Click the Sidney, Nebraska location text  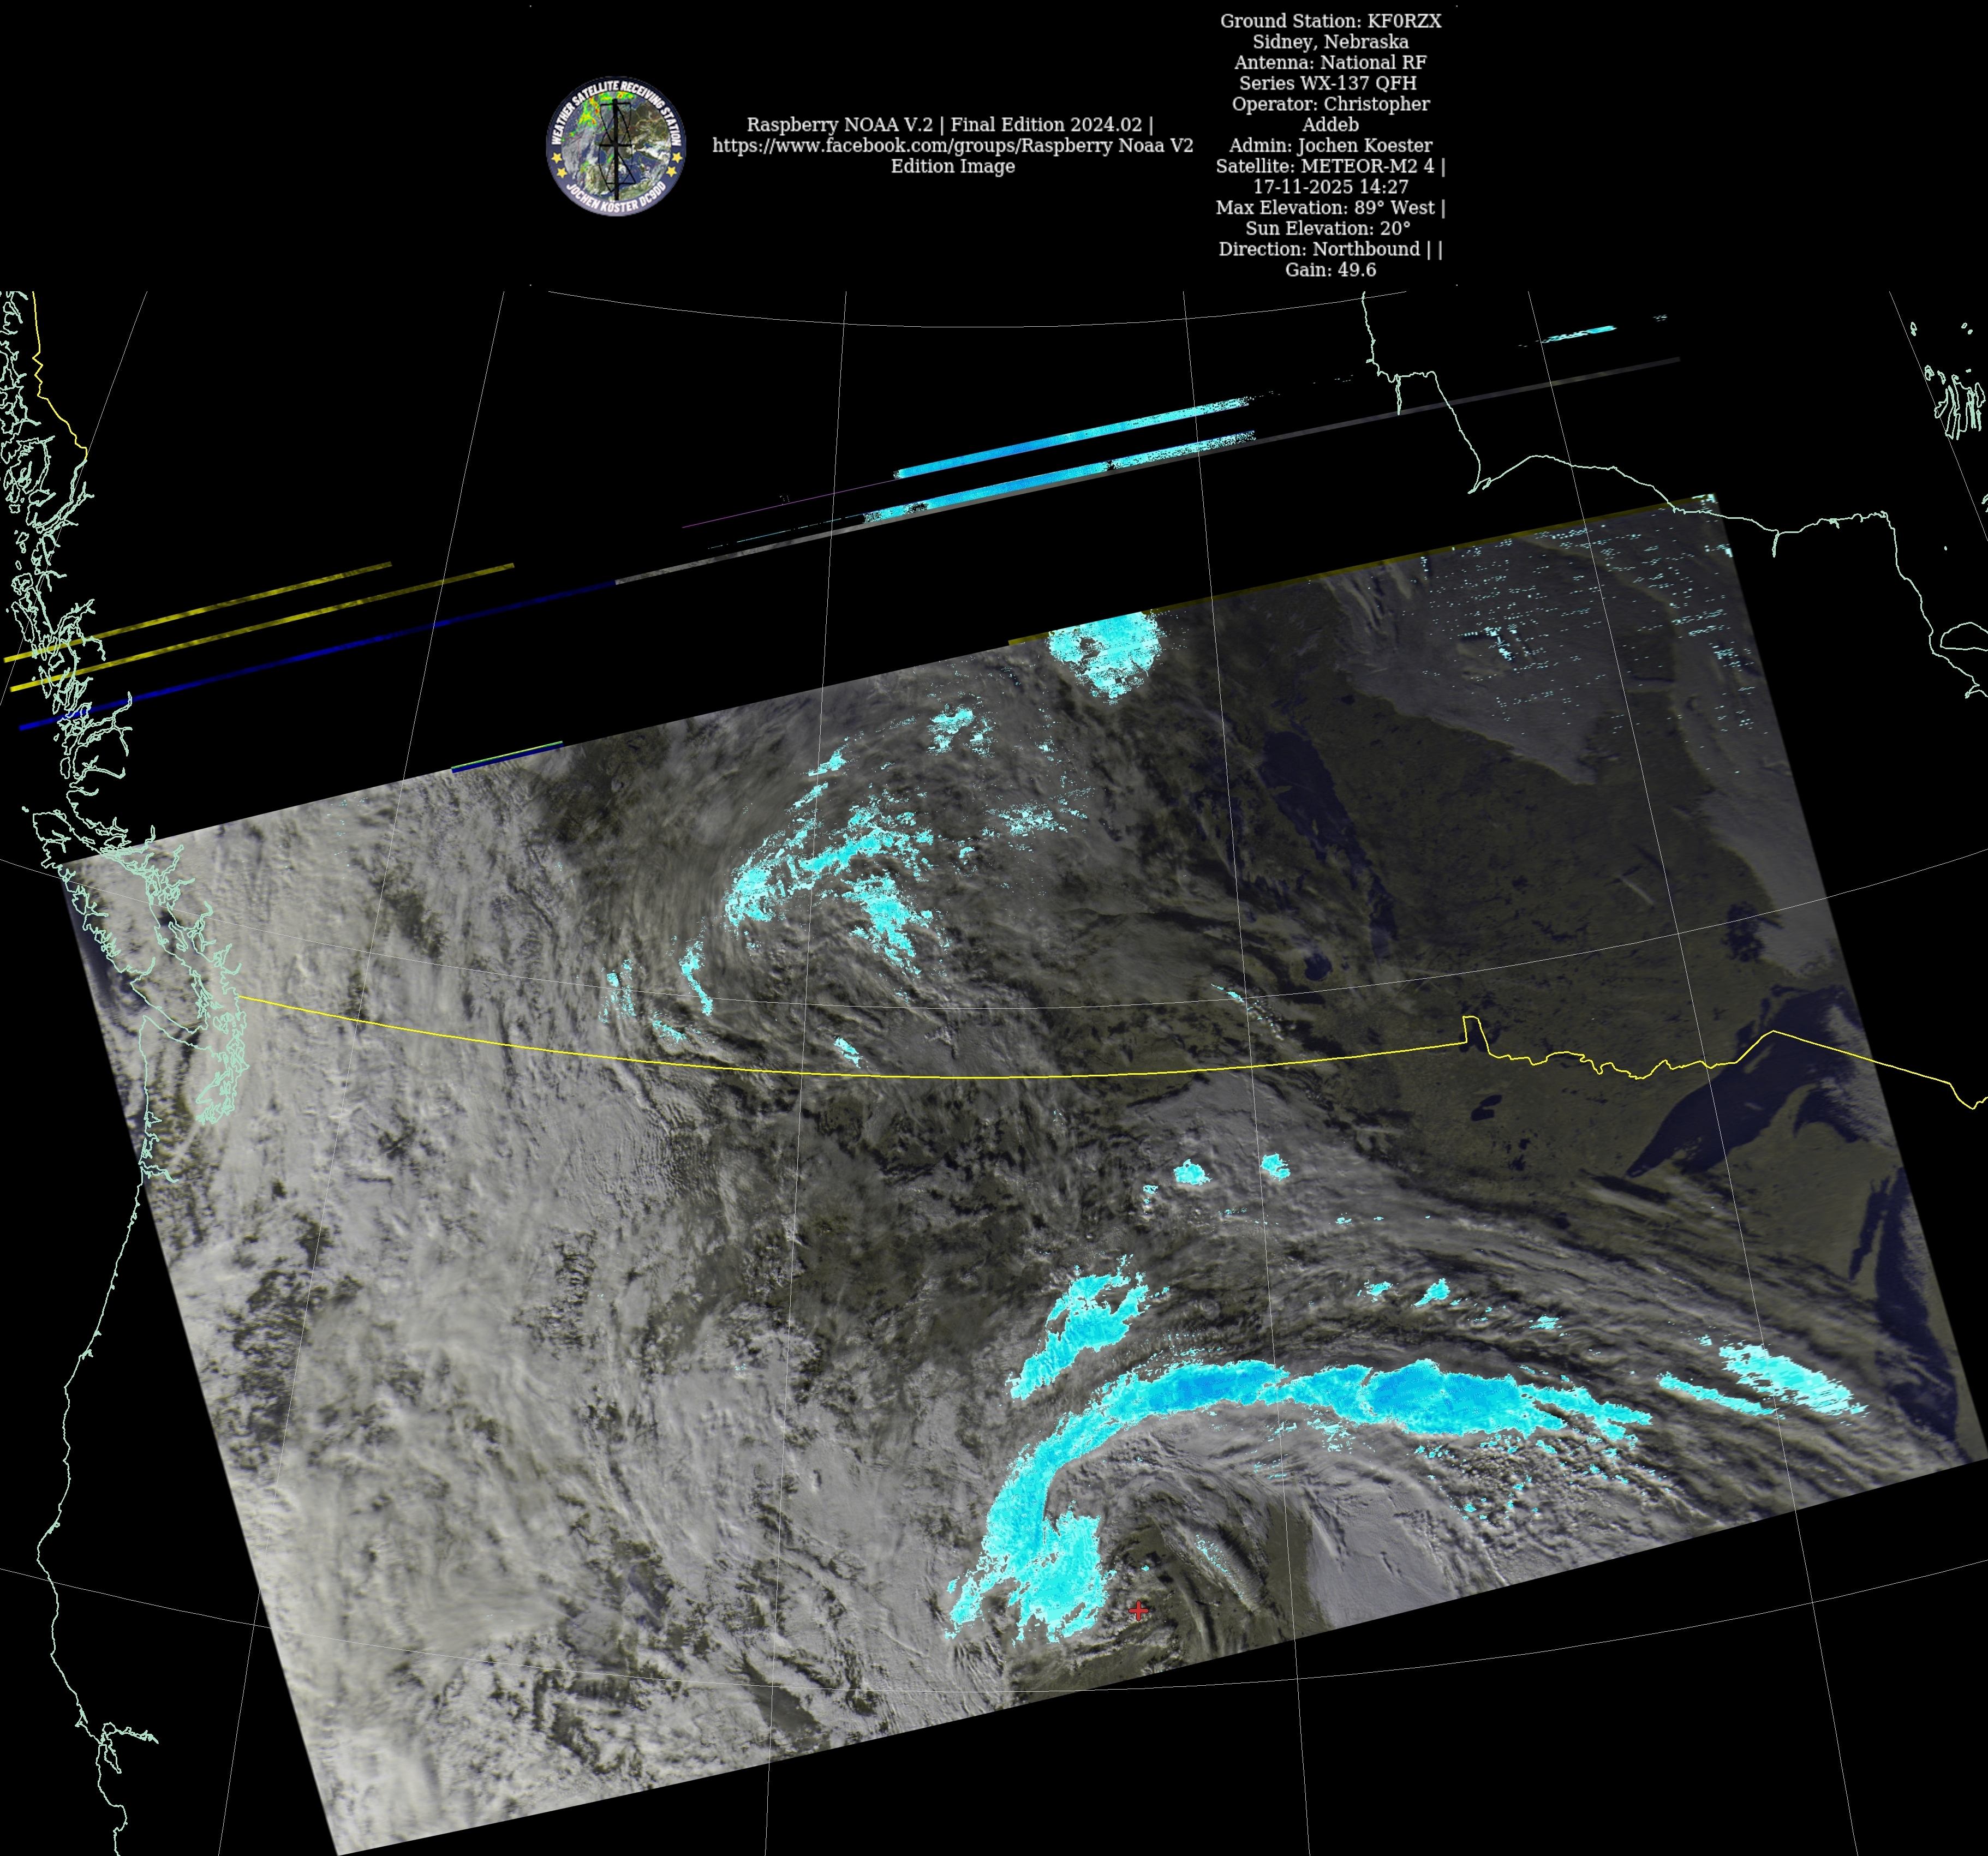click(x=1330, y=42)
